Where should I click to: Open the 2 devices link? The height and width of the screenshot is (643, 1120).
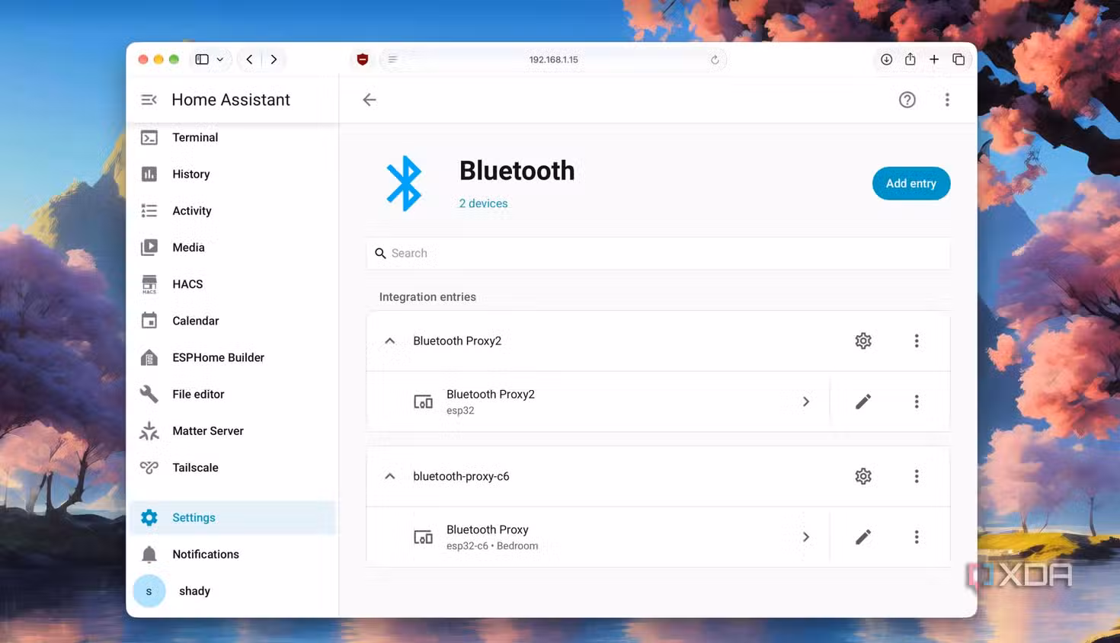point(483,203)
